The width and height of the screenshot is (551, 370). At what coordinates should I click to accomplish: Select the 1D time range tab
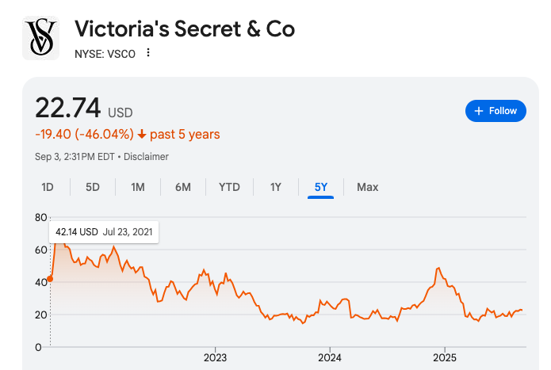click(48, 187)
